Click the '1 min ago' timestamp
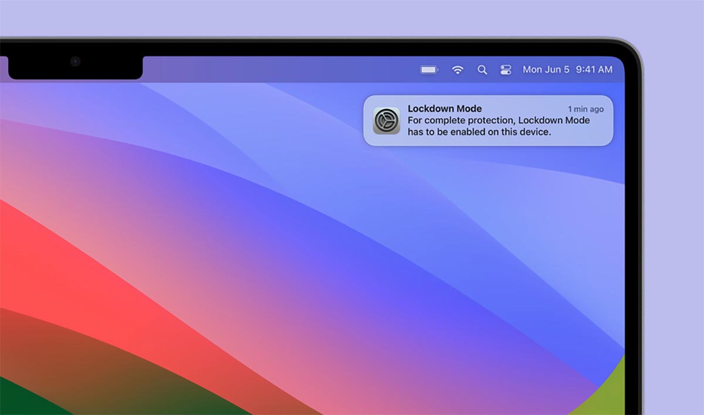Screen dimensions: 704x415 click(585, 109)
